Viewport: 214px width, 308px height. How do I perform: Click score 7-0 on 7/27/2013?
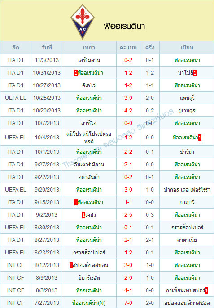pyautogui.click(x=128, y=303)
